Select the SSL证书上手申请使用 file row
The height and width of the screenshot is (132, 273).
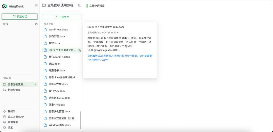[62, 50]
